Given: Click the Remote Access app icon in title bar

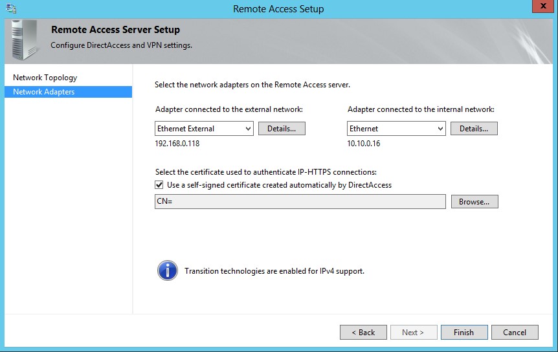Looking at the screenshot, I should click(10, 8).
